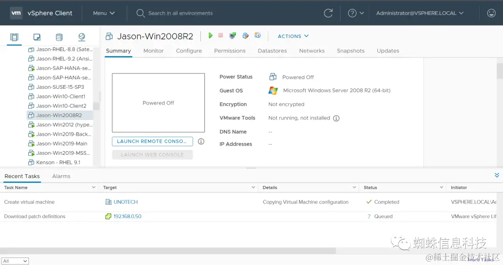This screenshot has width=503, height=265.
Task: Click the More Tasks link
Action: [x=481, y=259]
